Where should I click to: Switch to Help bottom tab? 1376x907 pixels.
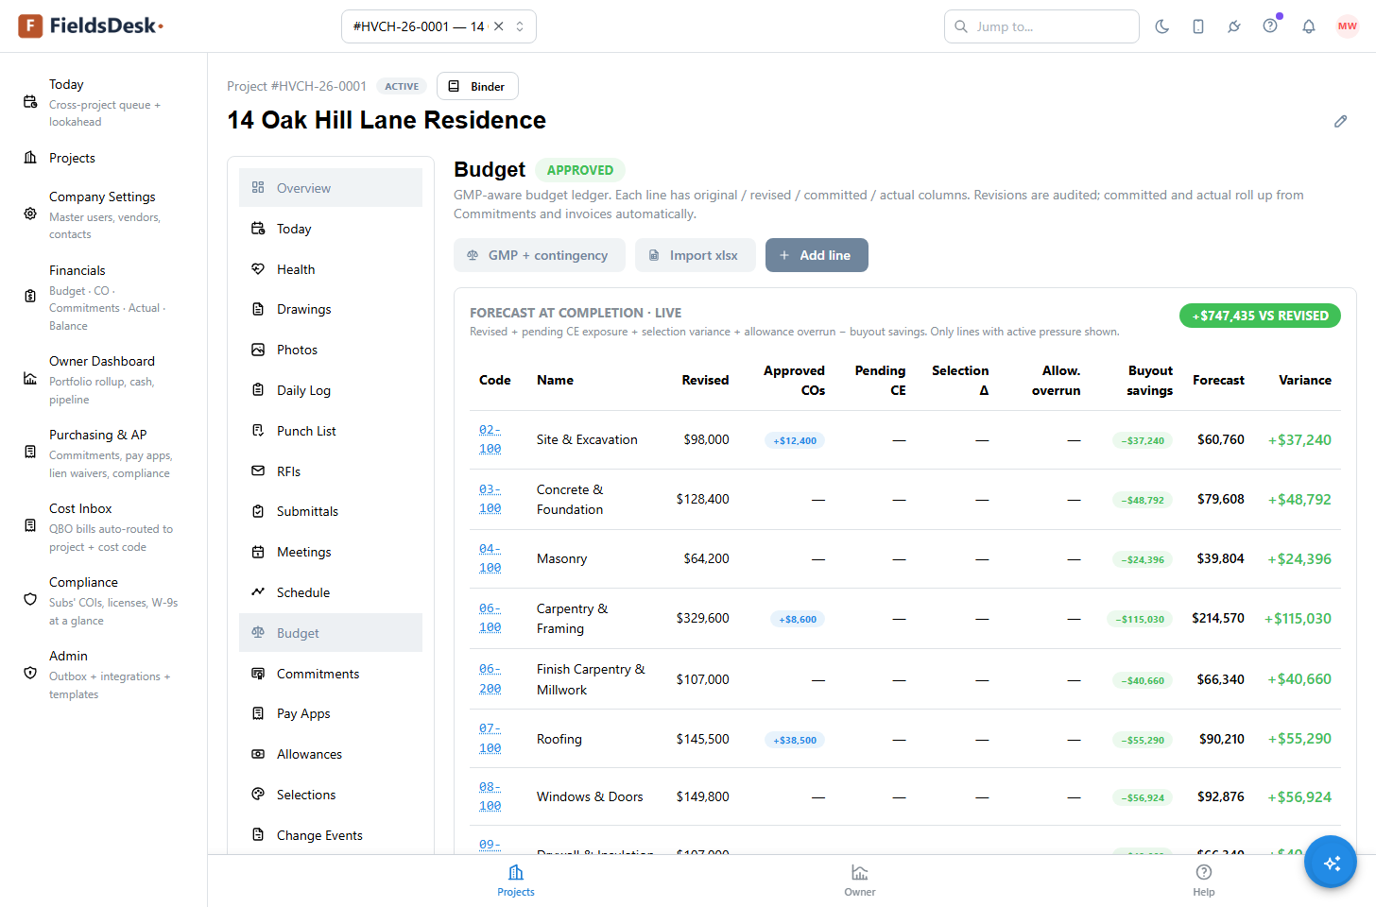coord(1204,881)
